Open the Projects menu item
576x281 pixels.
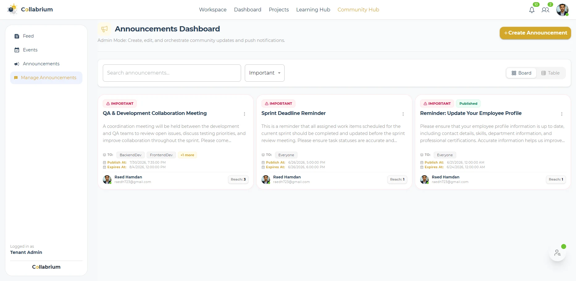[279, 10]
